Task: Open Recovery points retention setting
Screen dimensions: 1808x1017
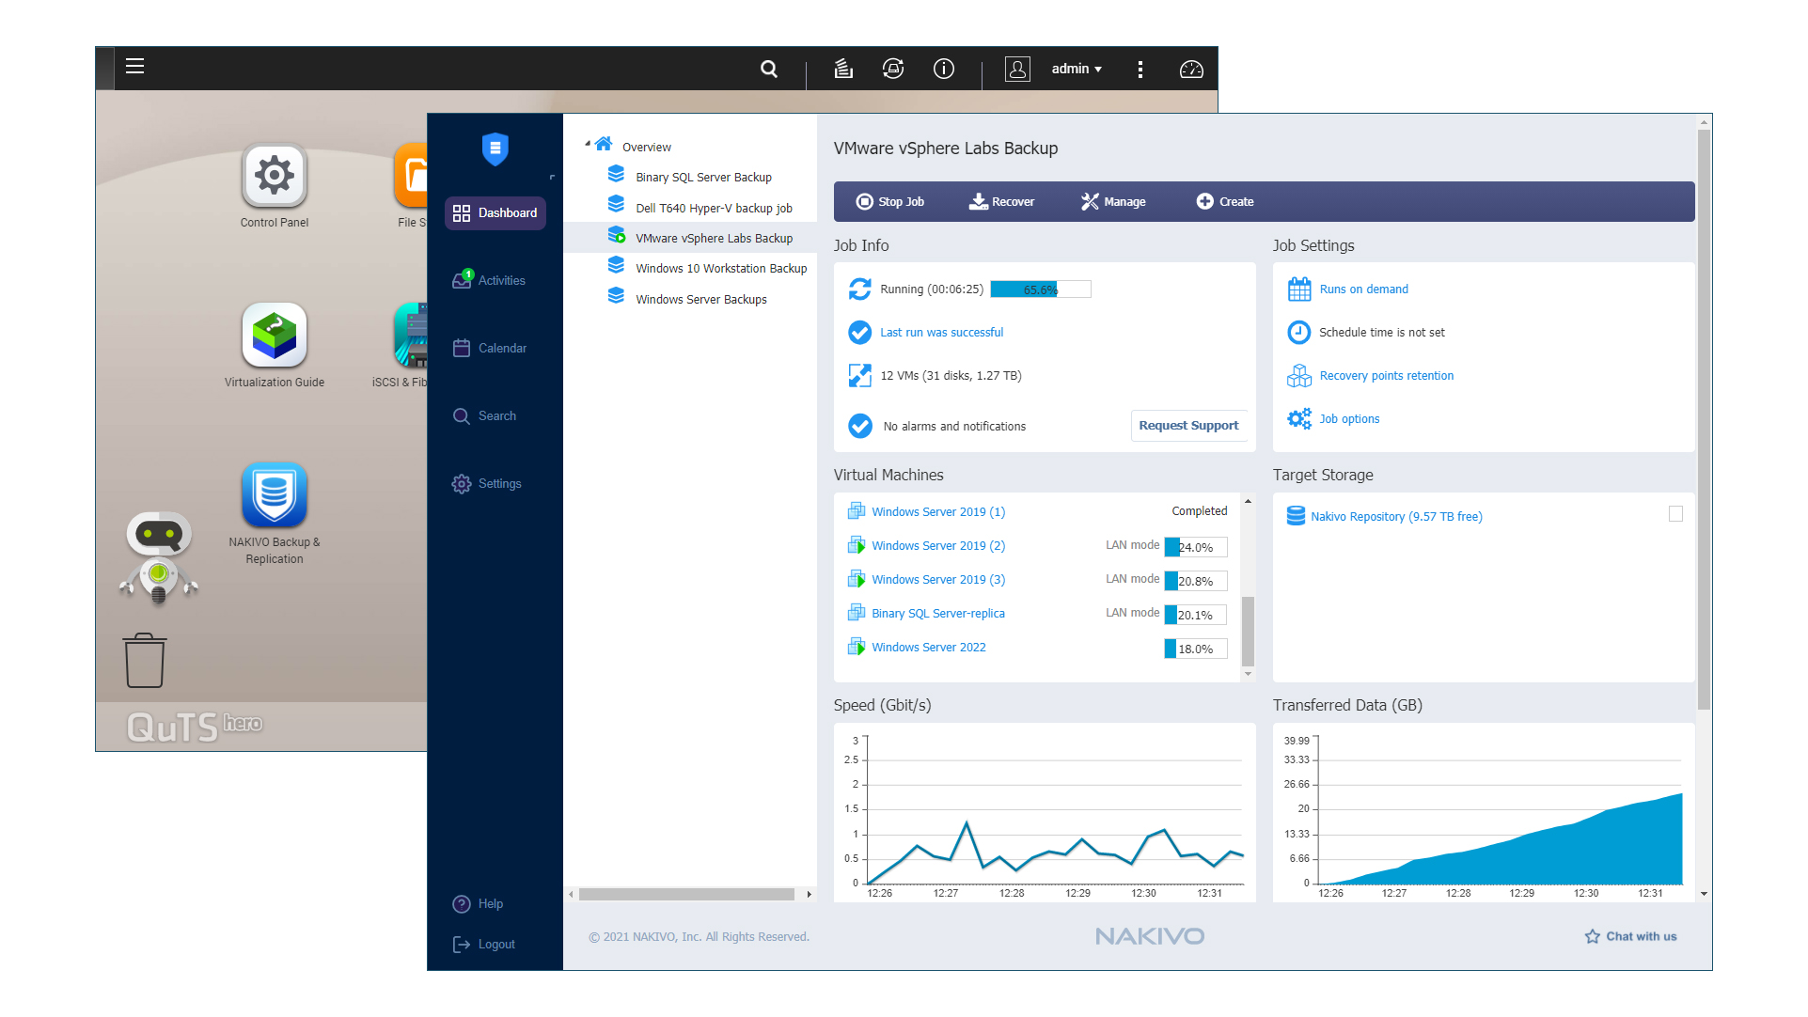Action: 1386,376
